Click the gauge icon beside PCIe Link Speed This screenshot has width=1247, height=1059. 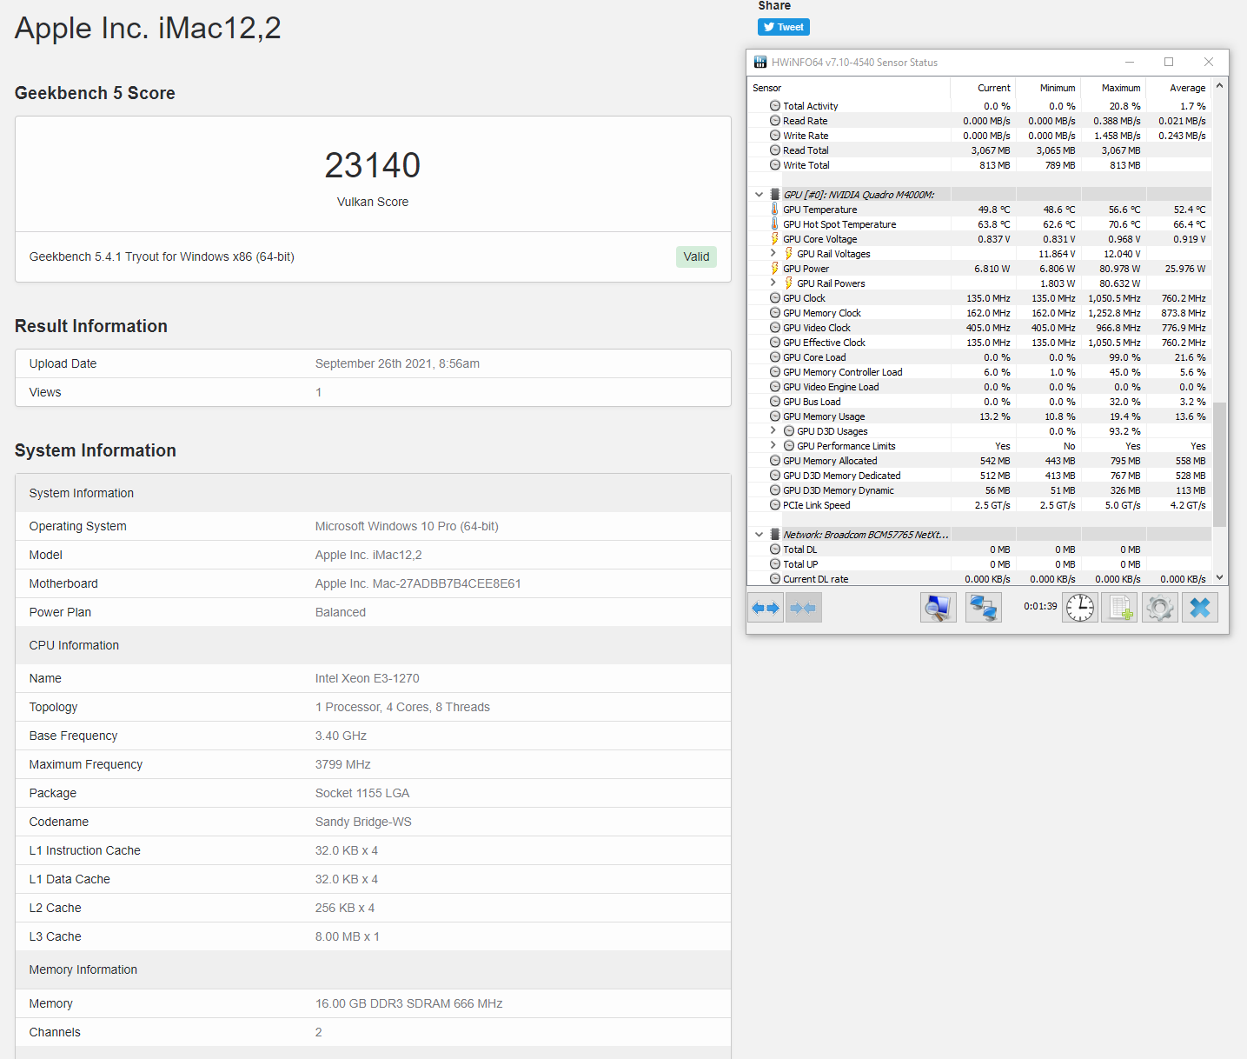(x=775, y=505)
